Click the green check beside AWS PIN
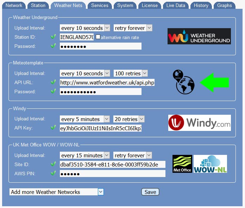The image size is (245, 208). pos(53,173)
